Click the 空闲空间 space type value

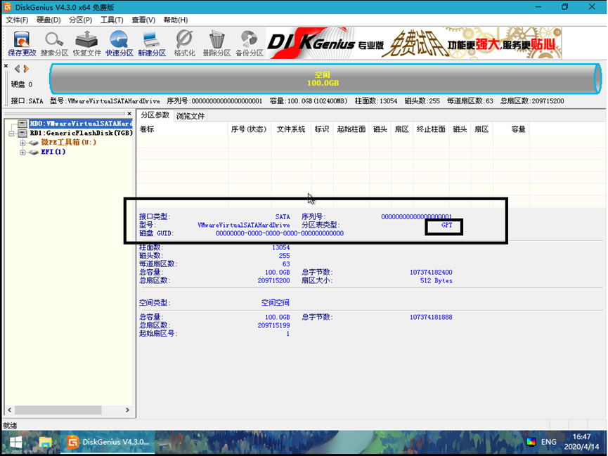point(275,302)
